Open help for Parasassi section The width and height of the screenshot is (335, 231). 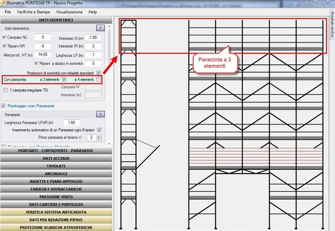(100, 114)
